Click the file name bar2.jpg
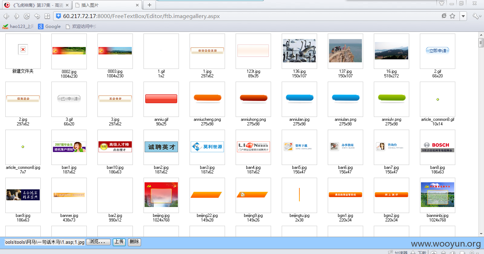 [x=115, y=215]
